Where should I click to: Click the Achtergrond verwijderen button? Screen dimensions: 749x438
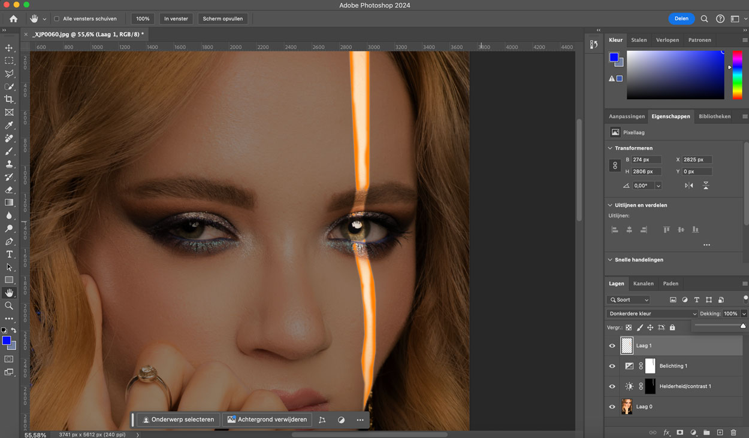point(267,419)
